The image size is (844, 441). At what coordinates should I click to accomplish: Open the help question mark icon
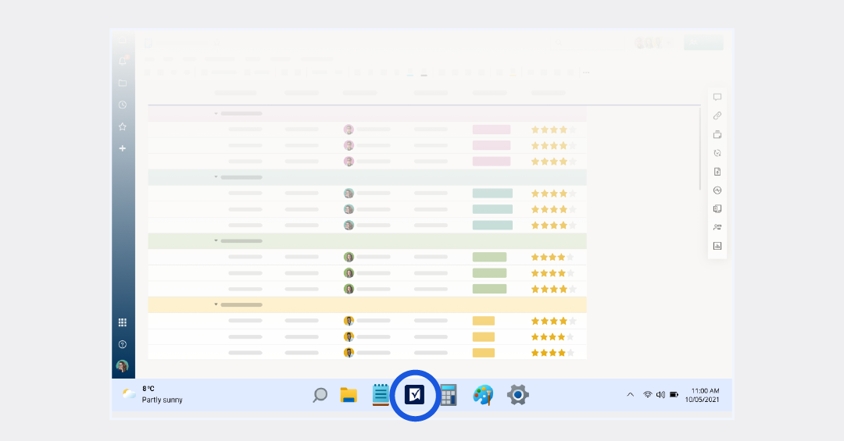pos(122,344)
